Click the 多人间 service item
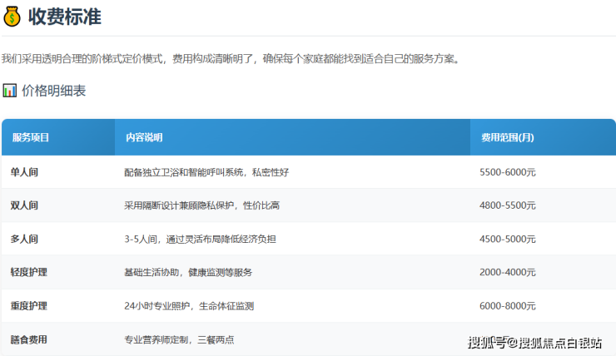The height and width of the screenshot is (356, 616). point(24,239)
